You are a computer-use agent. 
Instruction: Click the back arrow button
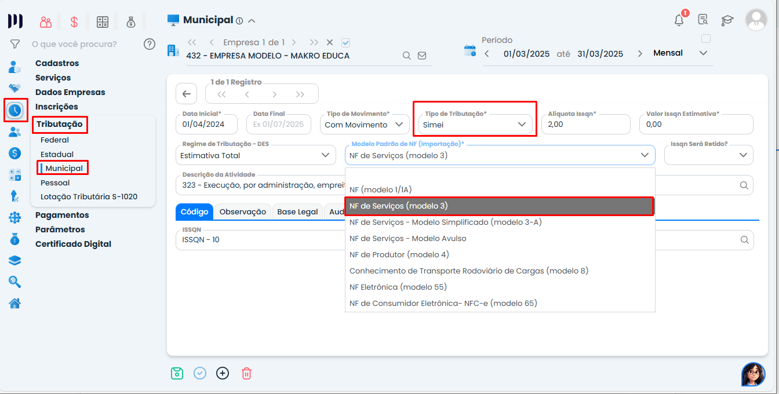click(186, 94)
